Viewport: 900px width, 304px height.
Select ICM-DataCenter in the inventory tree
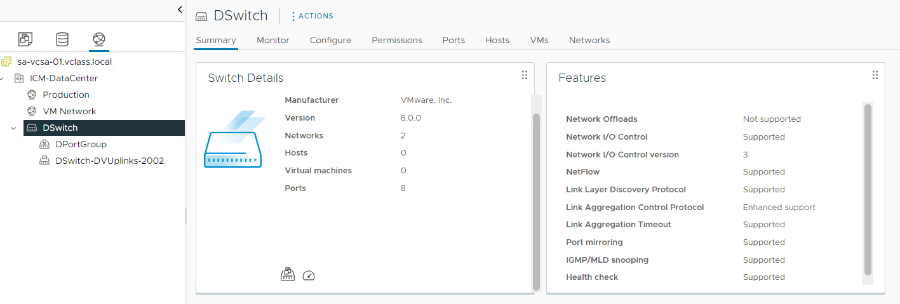tap(64, 78)
